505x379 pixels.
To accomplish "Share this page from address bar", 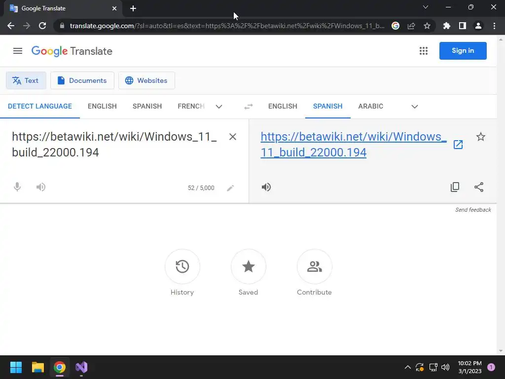I will [411, 26].
